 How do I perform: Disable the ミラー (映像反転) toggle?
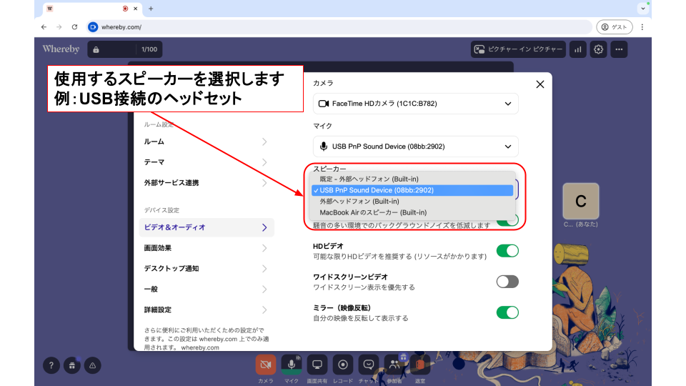(507, 312)
